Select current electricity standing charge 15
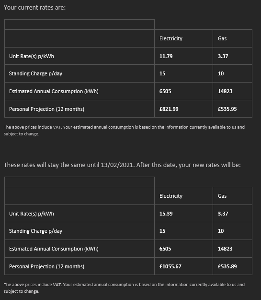261x300 pixels. point(162,73)
